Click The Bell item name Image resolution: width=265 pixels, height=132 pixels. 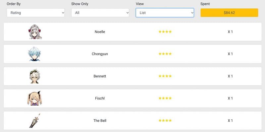[100, 121]
